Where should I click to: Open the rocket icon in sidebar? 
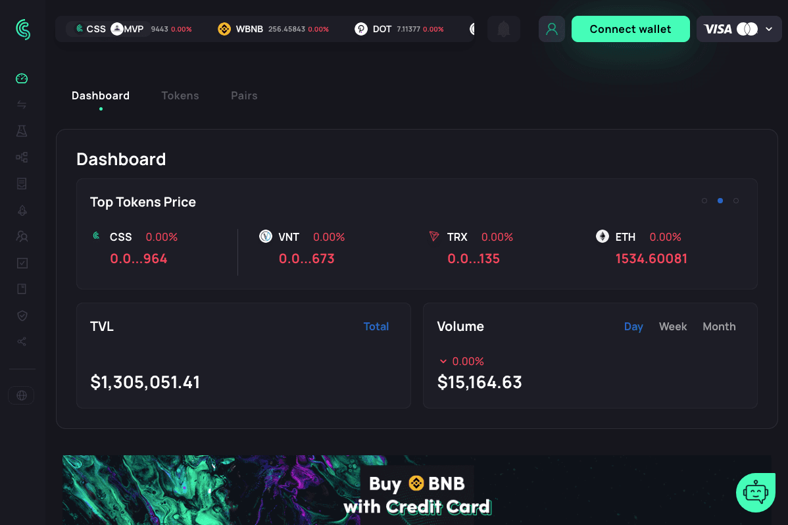[x=22, y=210]
